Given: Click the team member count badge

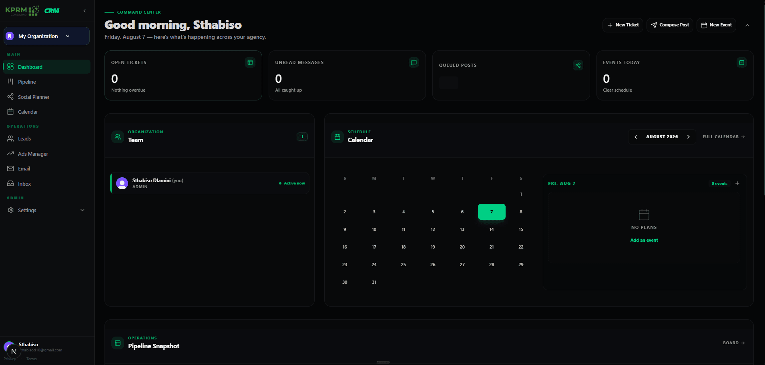Looking at the screenshot, I should 302,137.
